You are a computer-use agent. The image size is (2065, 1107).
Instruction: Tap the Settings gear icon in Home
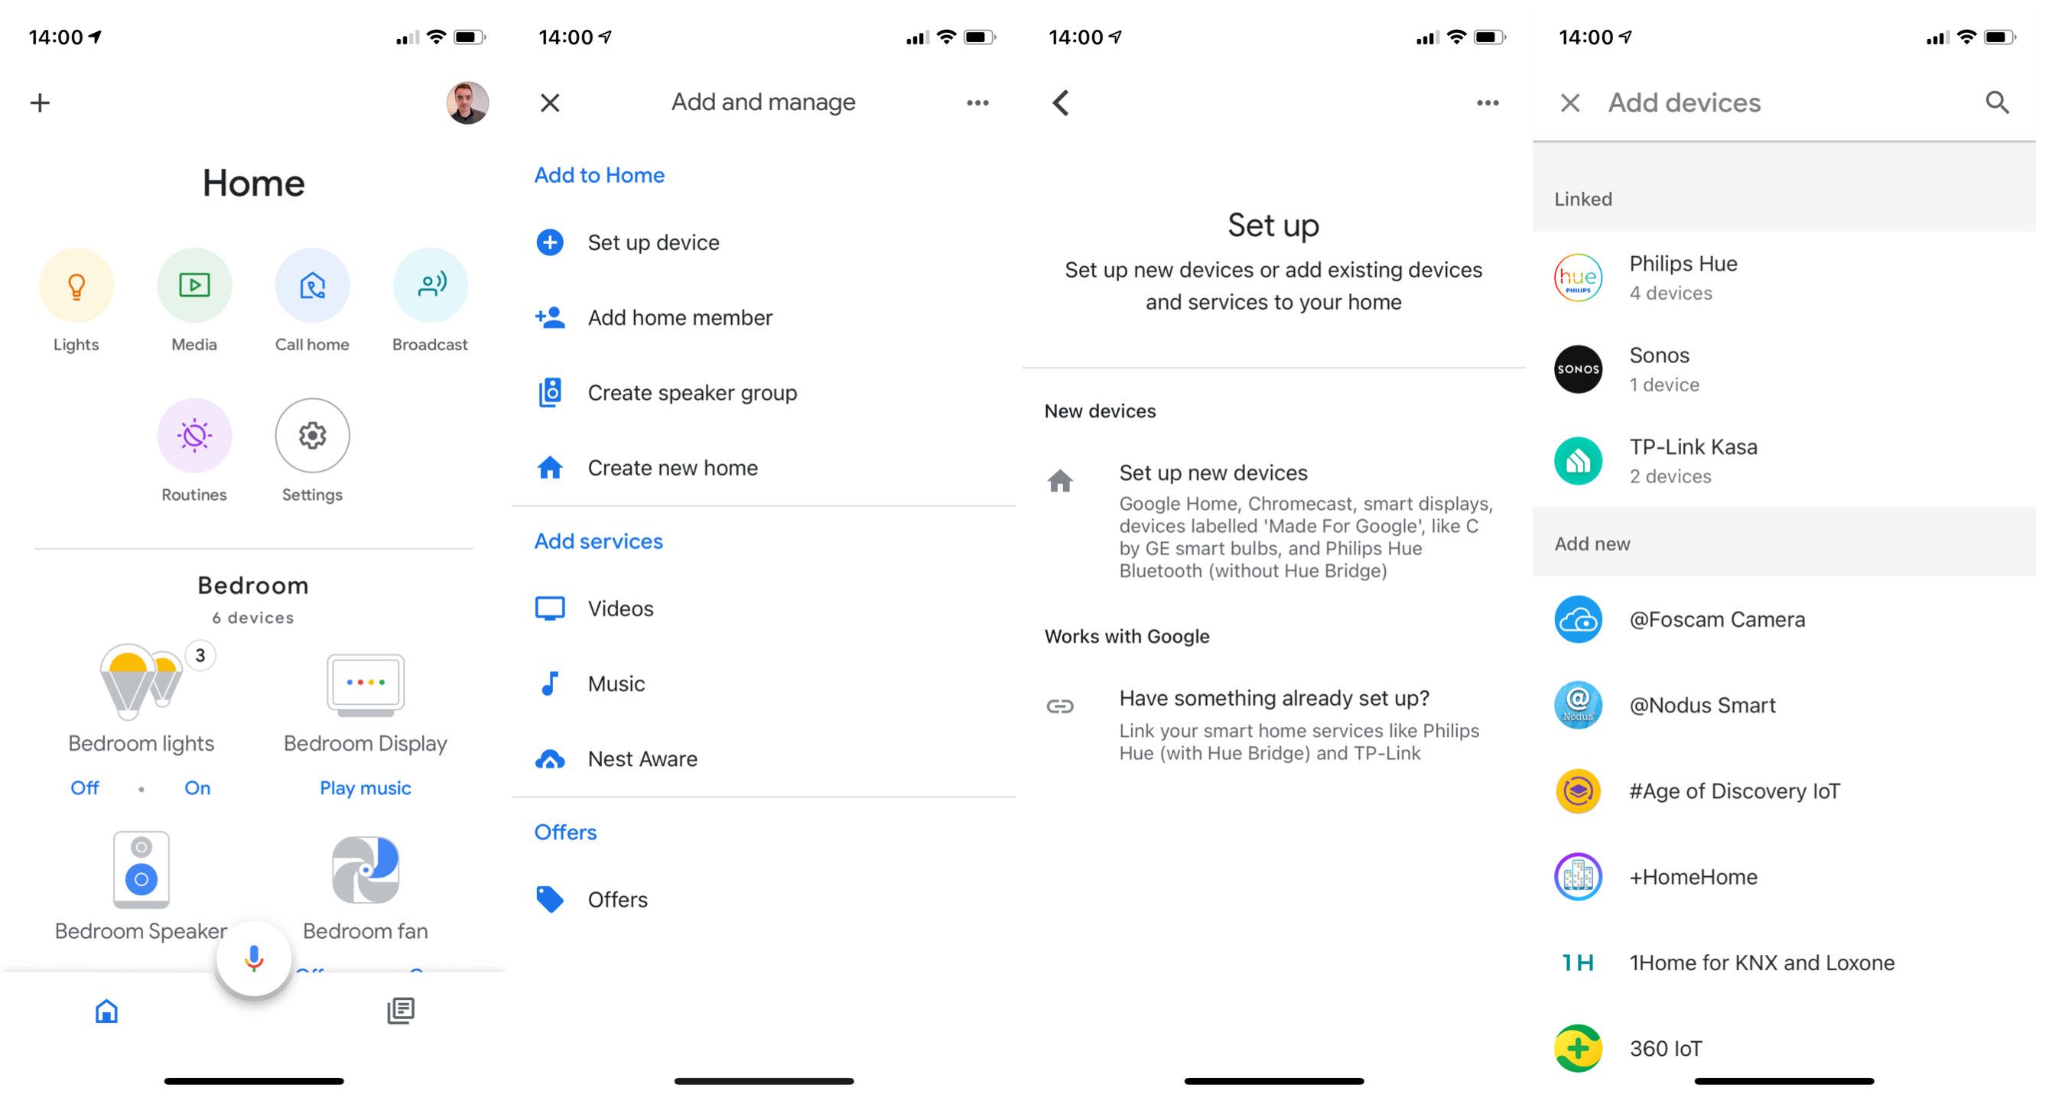(x=310, y=436)
